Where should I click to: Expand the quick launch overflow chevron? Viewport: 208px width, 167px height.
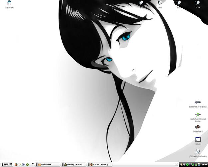[33, 164]
